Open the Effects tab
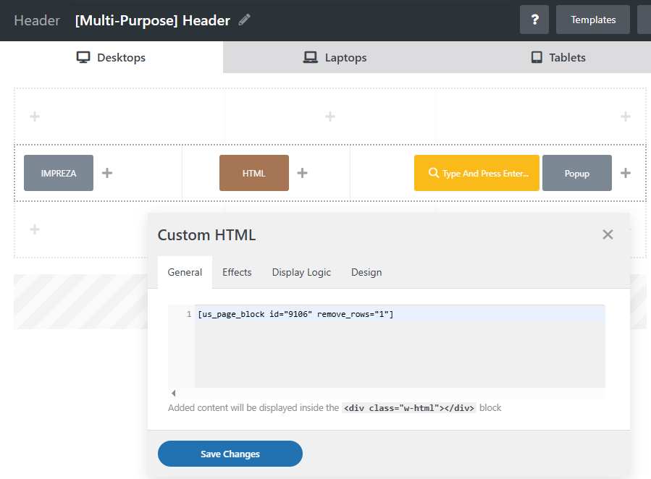Viewport: 651px width, 479px height. click(x=237, y=273)
